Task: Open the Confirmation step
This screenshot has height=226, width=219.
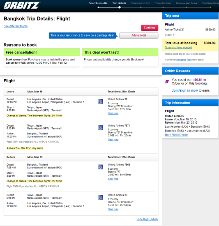Action: point(210,3)
